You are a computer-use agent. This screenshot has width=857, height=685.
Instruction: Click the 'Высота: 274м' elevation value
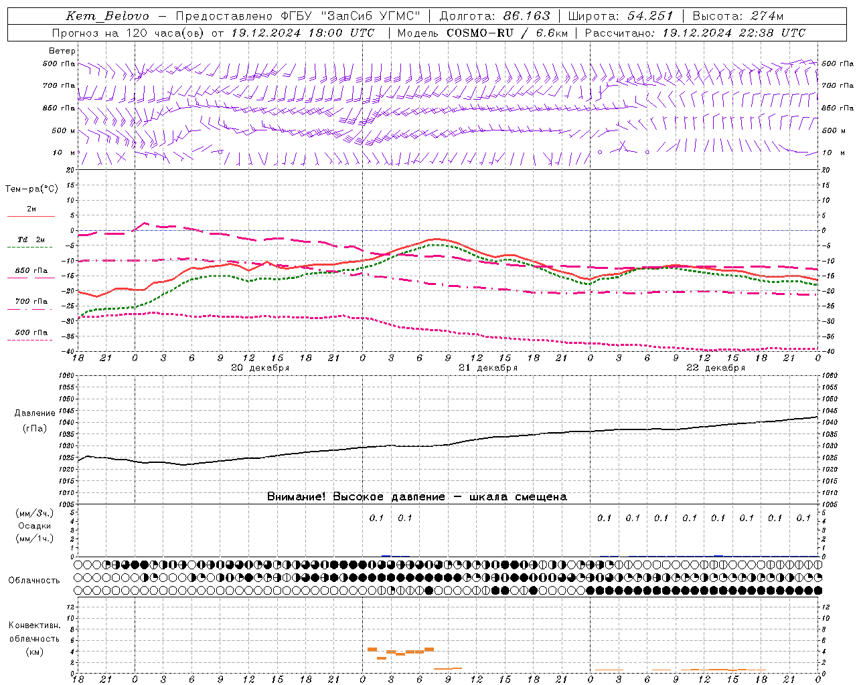click(738, 16)
